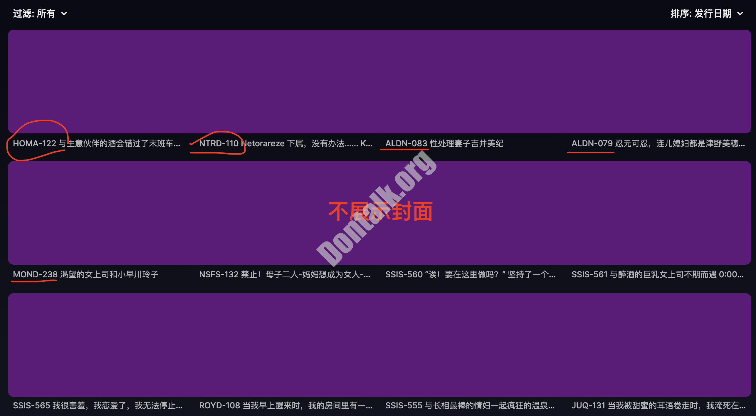756x416 pixels.
Task: Expand the chevron next to 所有
Action: tap(65, 14)
